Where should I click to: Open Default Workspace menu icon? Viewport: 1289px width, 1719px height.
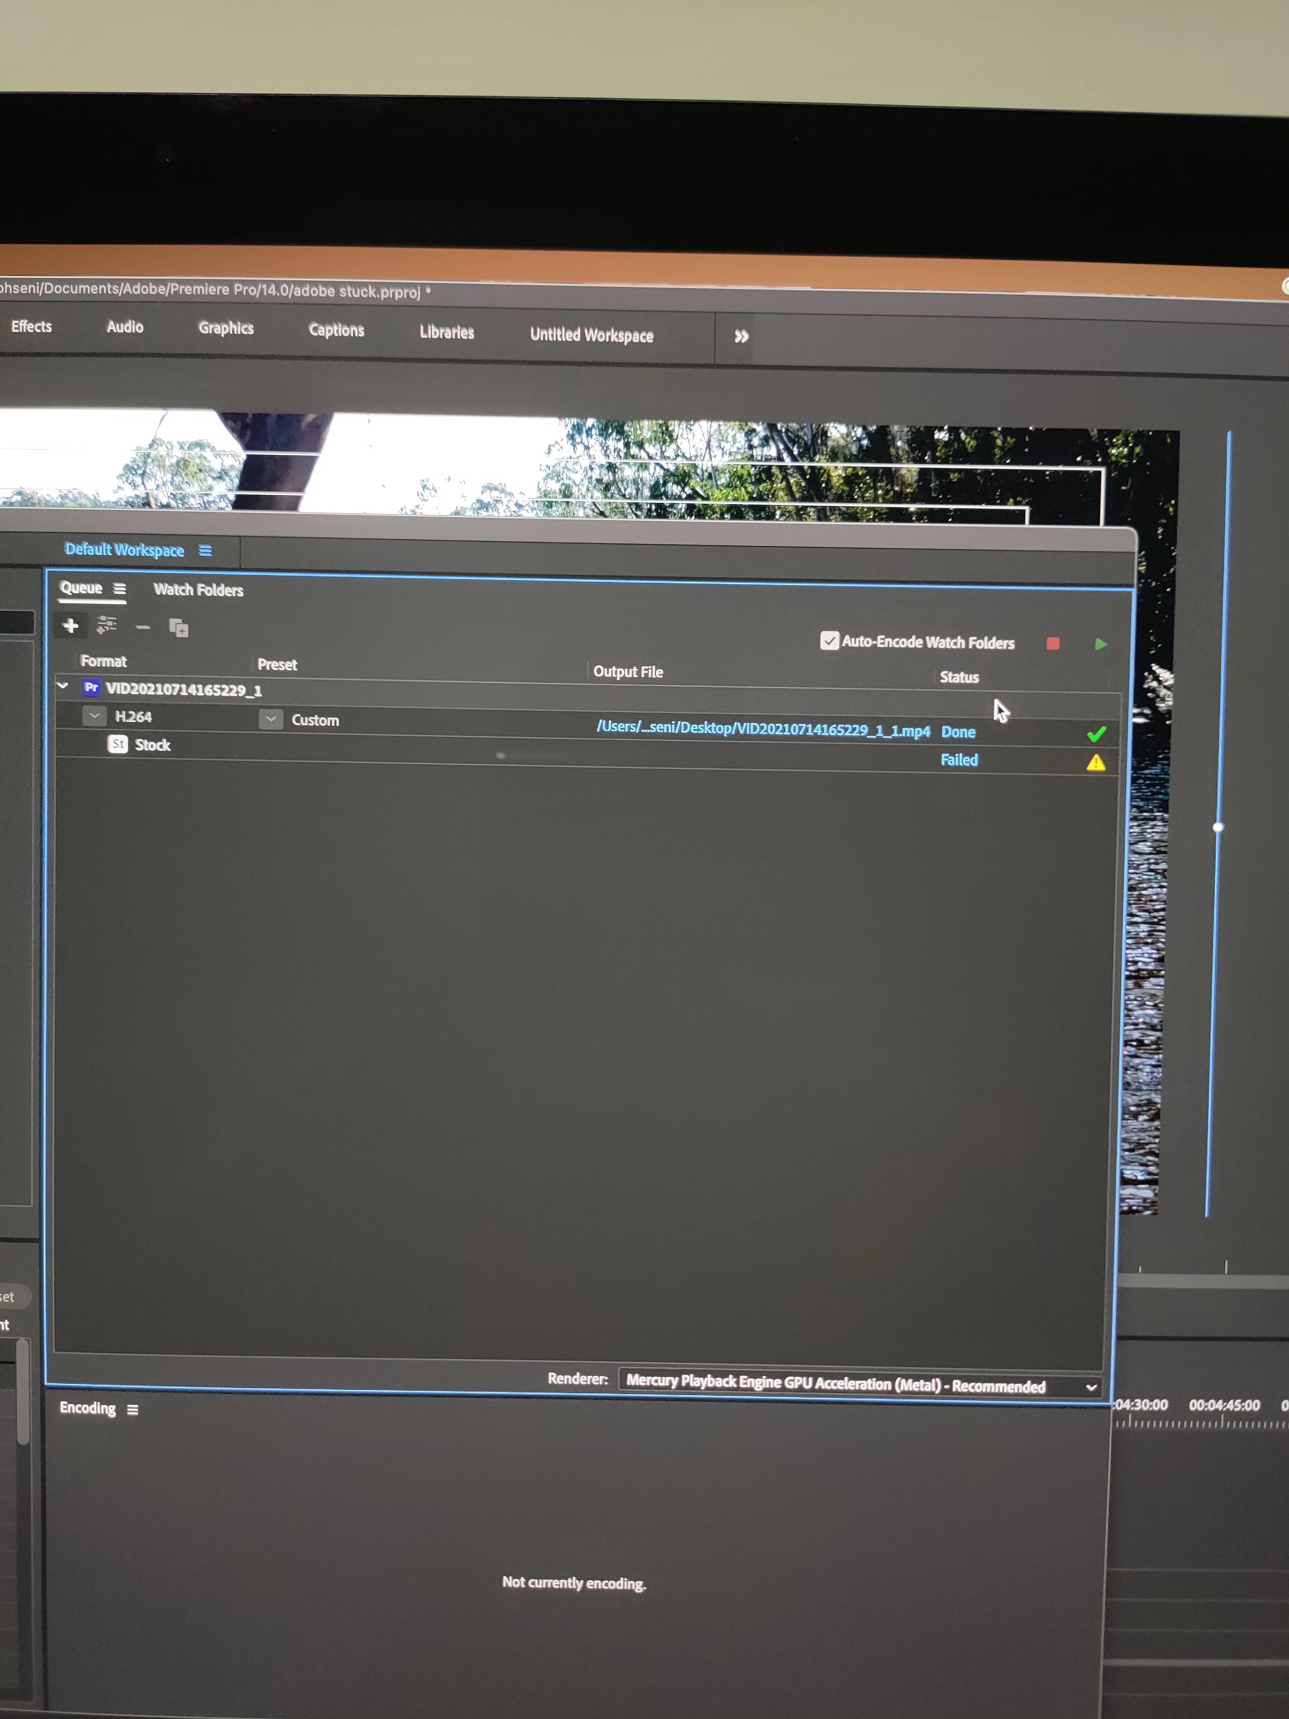pyautogui.click(x=205, y=550)
